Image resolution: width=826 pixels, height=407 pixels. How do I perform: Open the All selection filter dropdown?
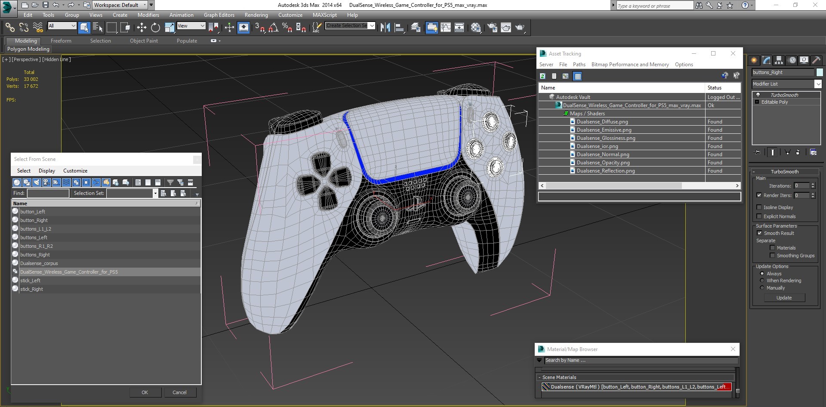62,26
